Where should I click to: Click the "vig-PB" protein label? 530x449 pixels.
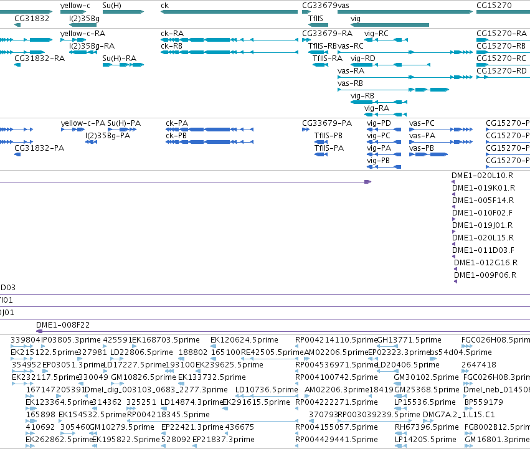click(378, 161)
